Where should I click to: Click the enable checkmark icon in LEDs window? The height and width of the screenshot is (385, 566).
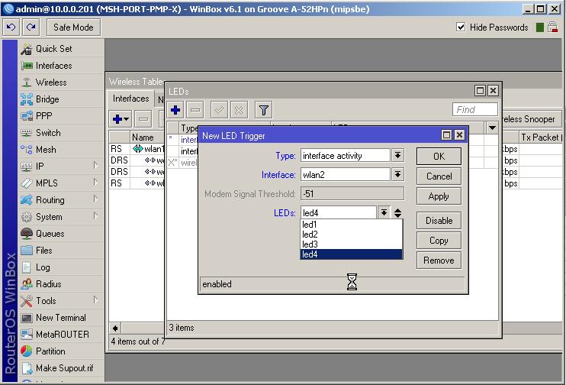[219, 110]
